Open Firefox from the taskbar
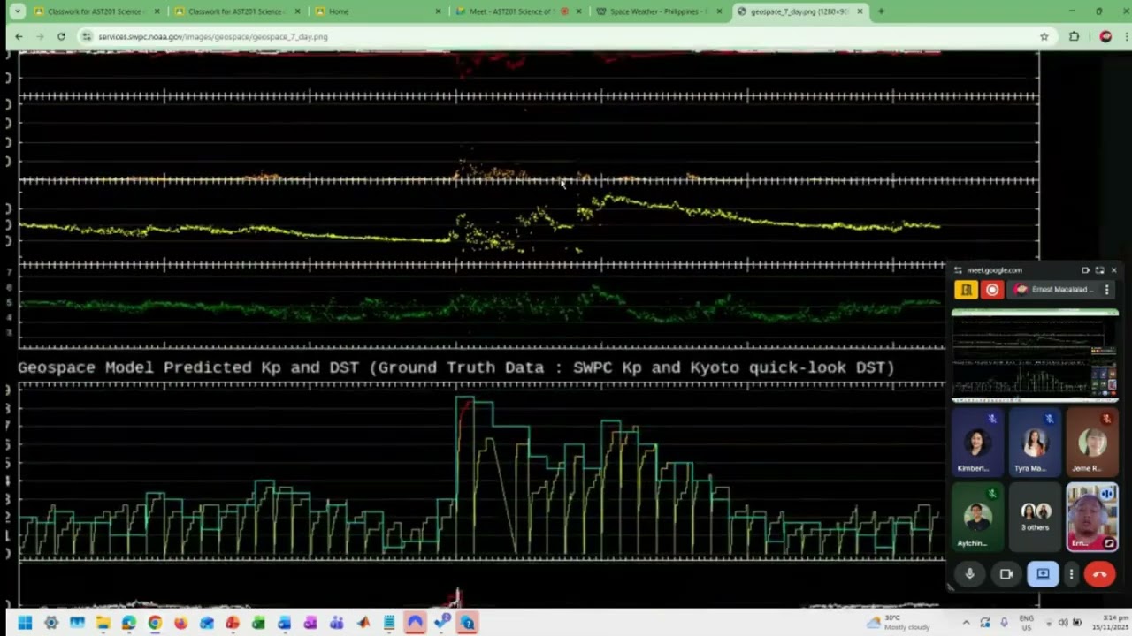The height and width of the screenshot is (636, 1132). tap(180, 623)
